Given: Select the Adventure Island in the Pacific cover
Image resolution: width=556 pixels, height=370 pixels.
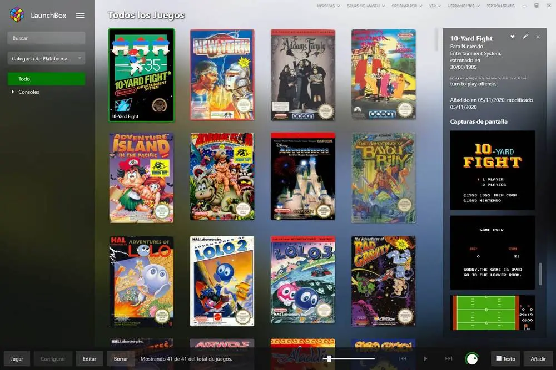Looking at the screenshot, I should (141, 178).
